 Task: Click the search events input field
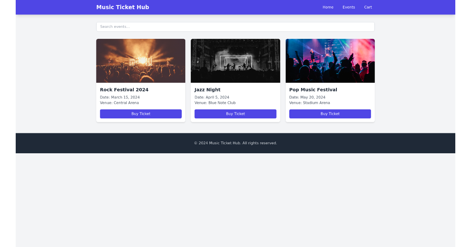[235, 27]
